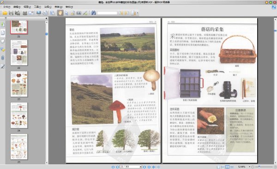Click the thumbnail panel scroll up arrow
The width and height of the screenshot is (277, 169).
click(x=47, y=22)
